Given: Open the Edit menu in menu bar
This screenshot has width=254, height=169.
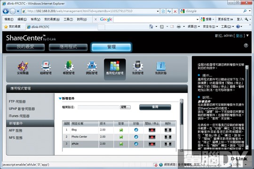Looking at the screenshot, I should point(22,19).
